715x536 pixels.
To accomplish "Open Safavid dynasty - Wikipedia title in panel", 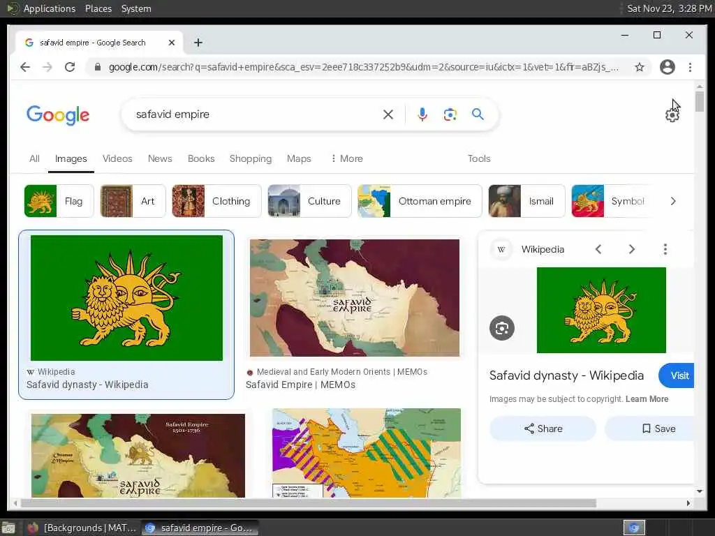I will (566, 375).
